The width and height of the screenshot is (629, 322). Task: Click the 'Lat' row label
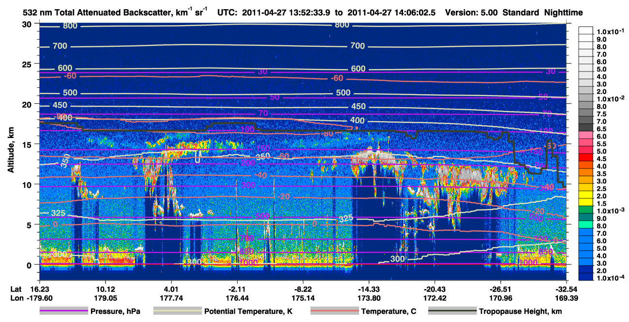tap(15, 289)
